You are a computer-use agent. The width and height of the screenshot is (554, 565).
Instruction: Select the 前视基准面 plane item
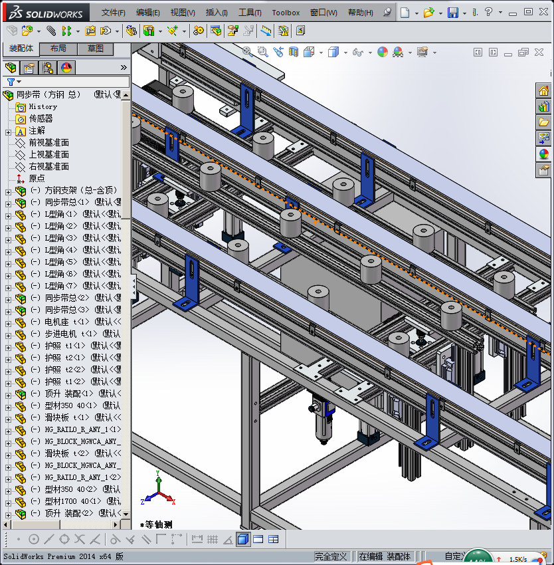(x=48, y=143)
